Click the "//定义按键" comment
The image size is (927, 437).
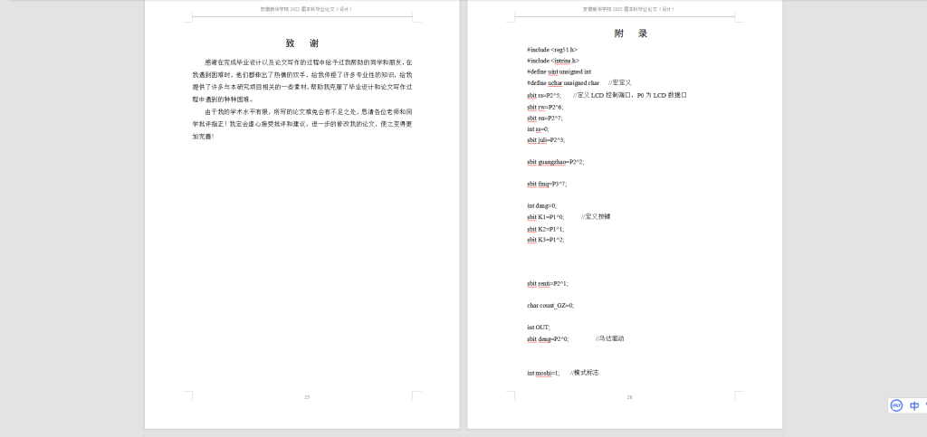(596, 217)
